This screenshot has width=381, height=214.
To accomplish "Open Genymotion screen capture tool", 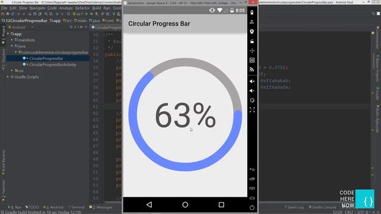I will 252,41.
